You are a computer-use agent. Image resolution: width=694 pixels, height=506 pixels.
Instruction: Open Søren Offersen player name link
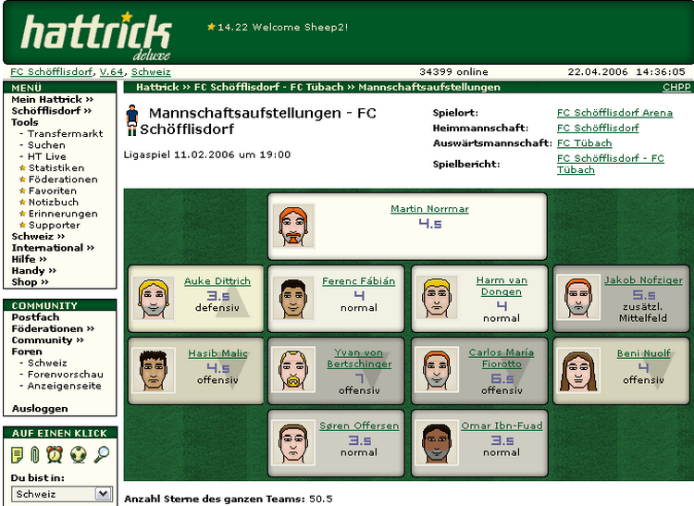pyautogui.click(x=359, y=426)
